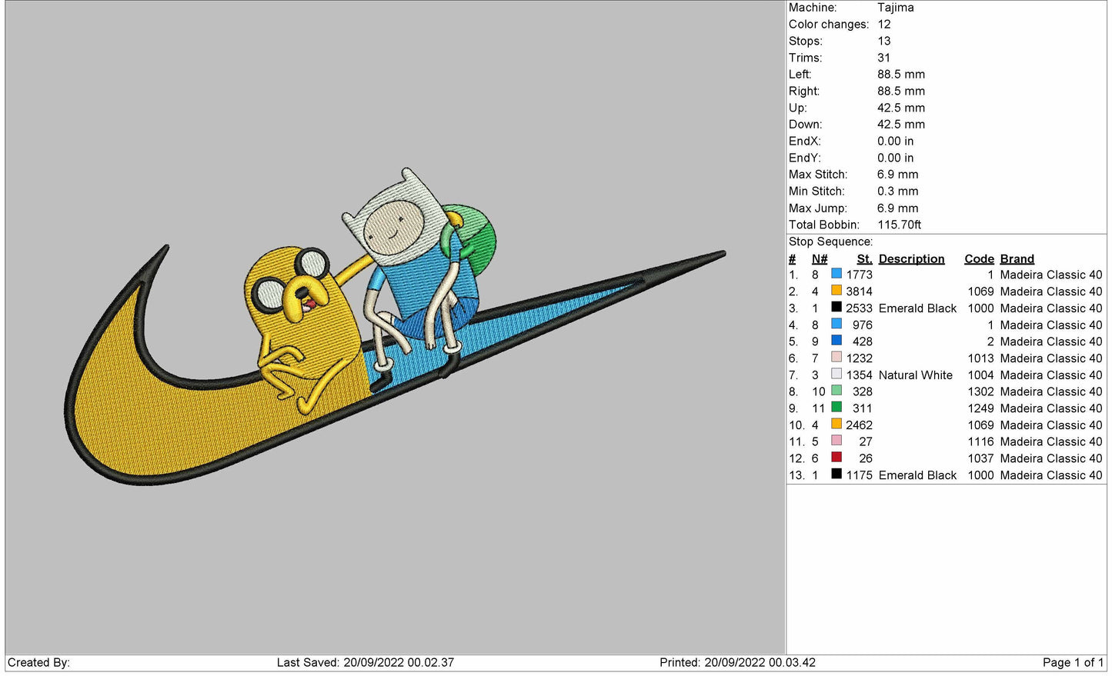Select the dark green swatch in stop row 9
Screen dimensions: 1112x676
pyautogui.click(x=836, y=408)
